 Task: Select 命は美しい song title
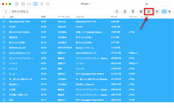coord(14,84)
